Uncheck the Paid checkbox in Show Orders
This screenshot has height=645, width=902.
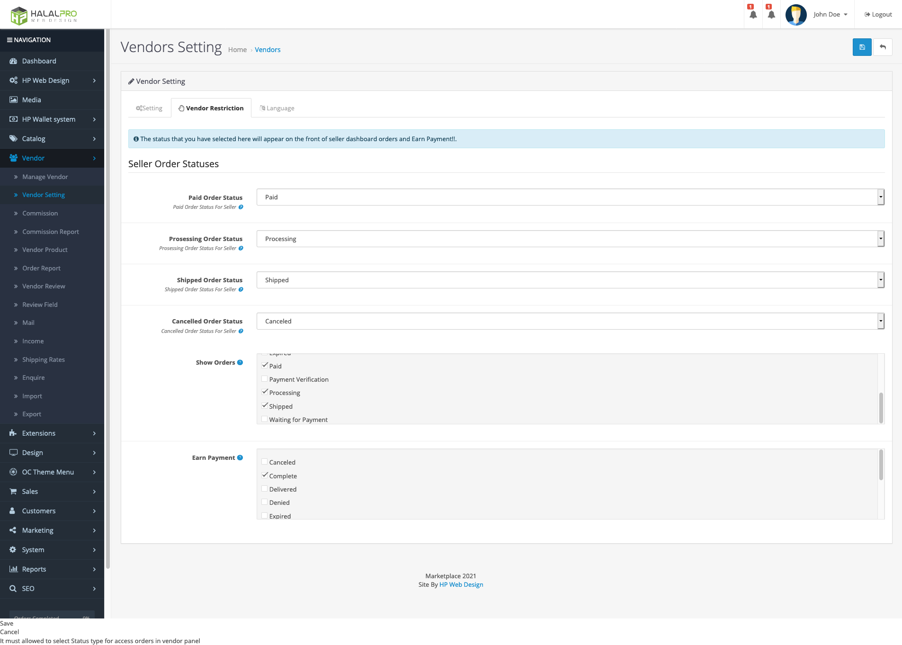[265, 366]
